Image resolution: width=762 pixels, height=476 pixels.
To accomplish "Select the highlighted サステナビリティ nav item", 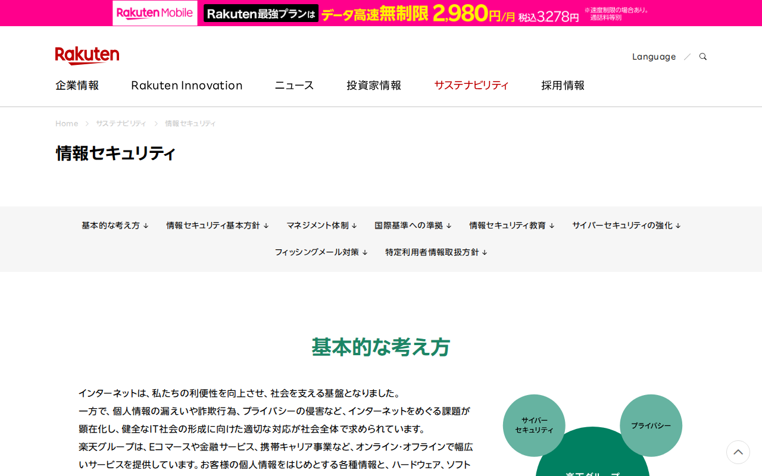I will [x=471, y=85].
